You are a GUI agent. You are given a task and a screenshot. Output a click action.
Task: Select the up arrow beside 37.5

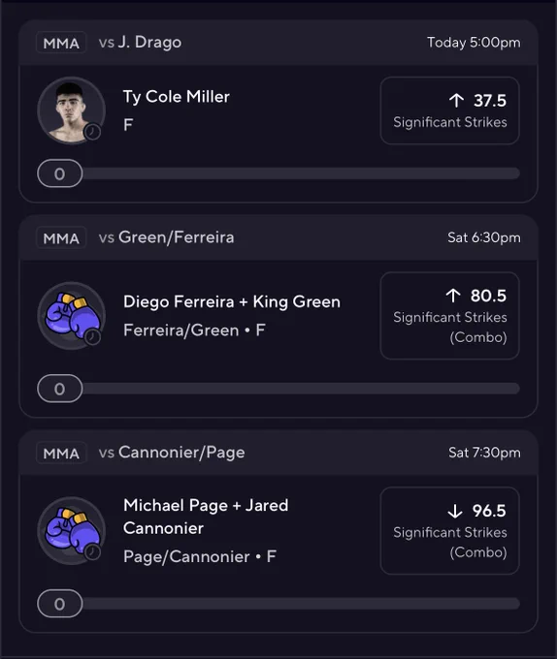click(x=456, y=101)
